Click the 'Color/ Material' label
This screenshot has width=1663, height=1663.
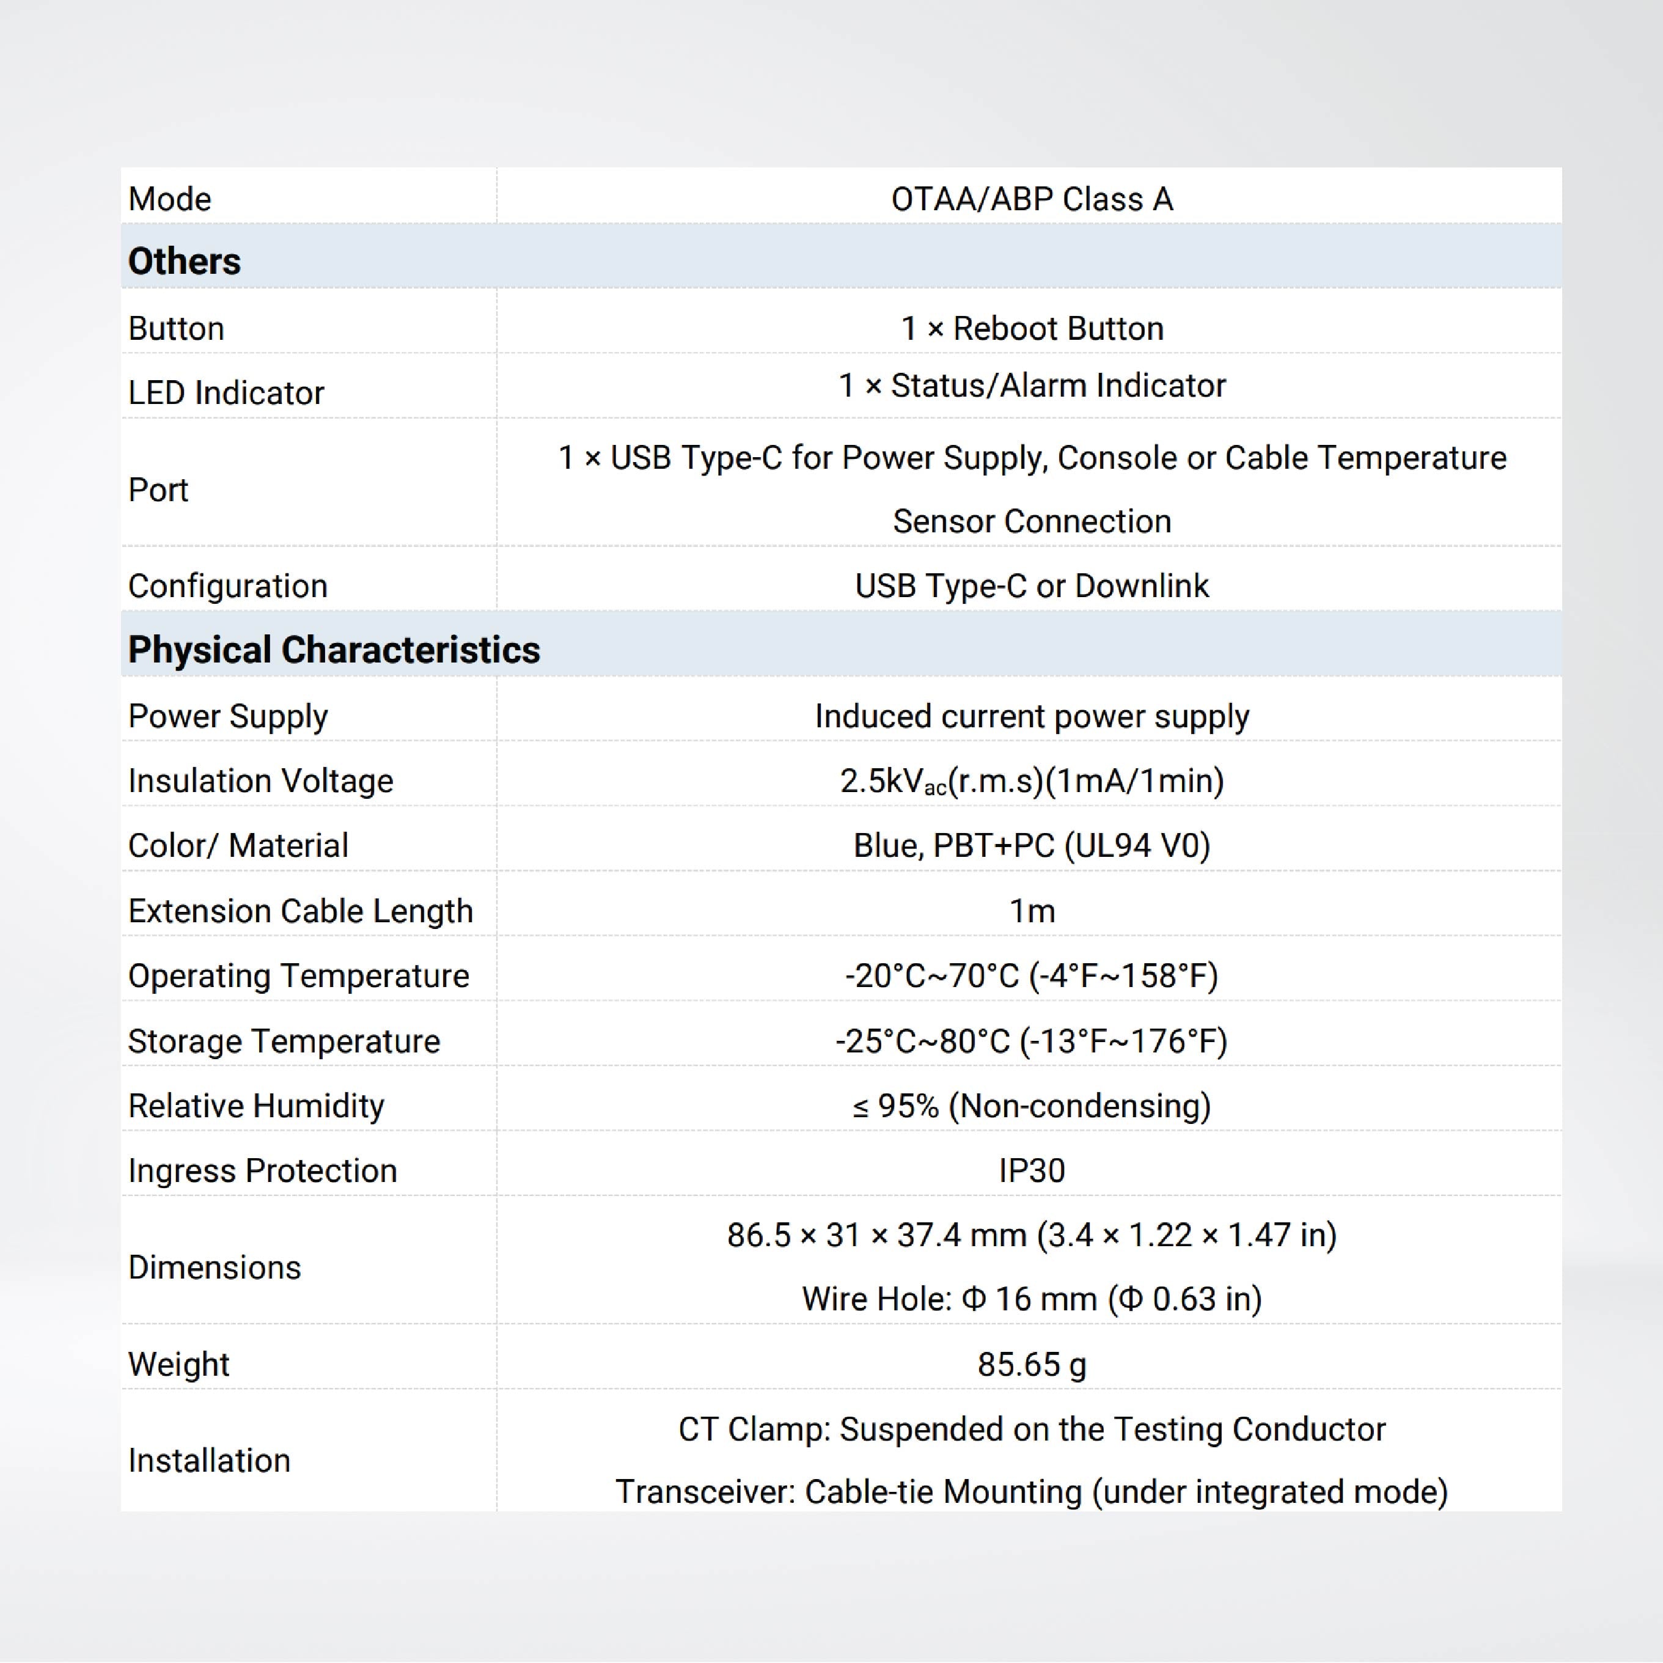point(238,846)
